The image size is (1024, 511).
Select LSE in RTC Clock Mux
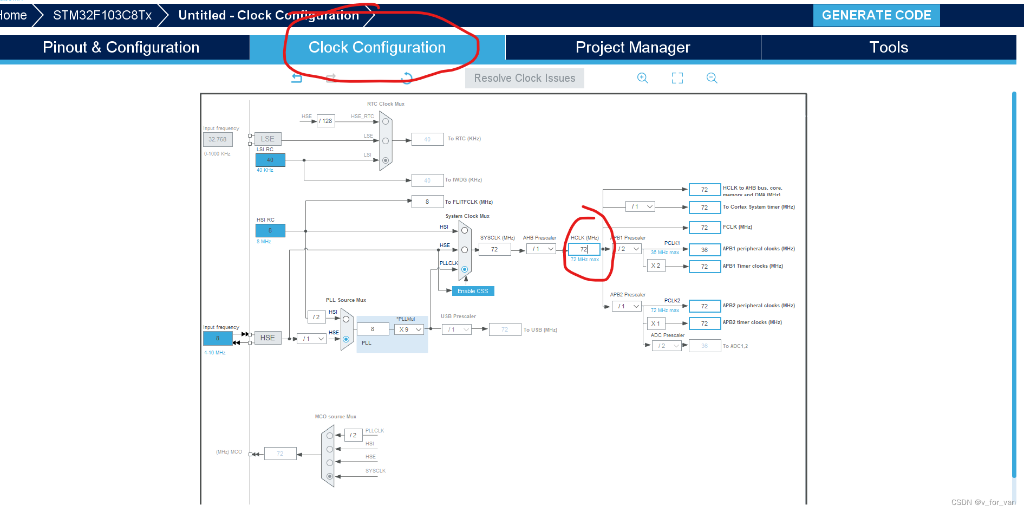click(x=386, y=141)
